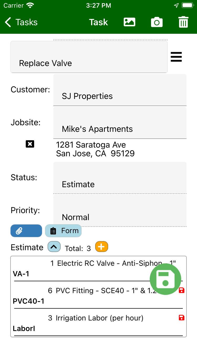Delete task with trash icon

[x=183, y=22]
